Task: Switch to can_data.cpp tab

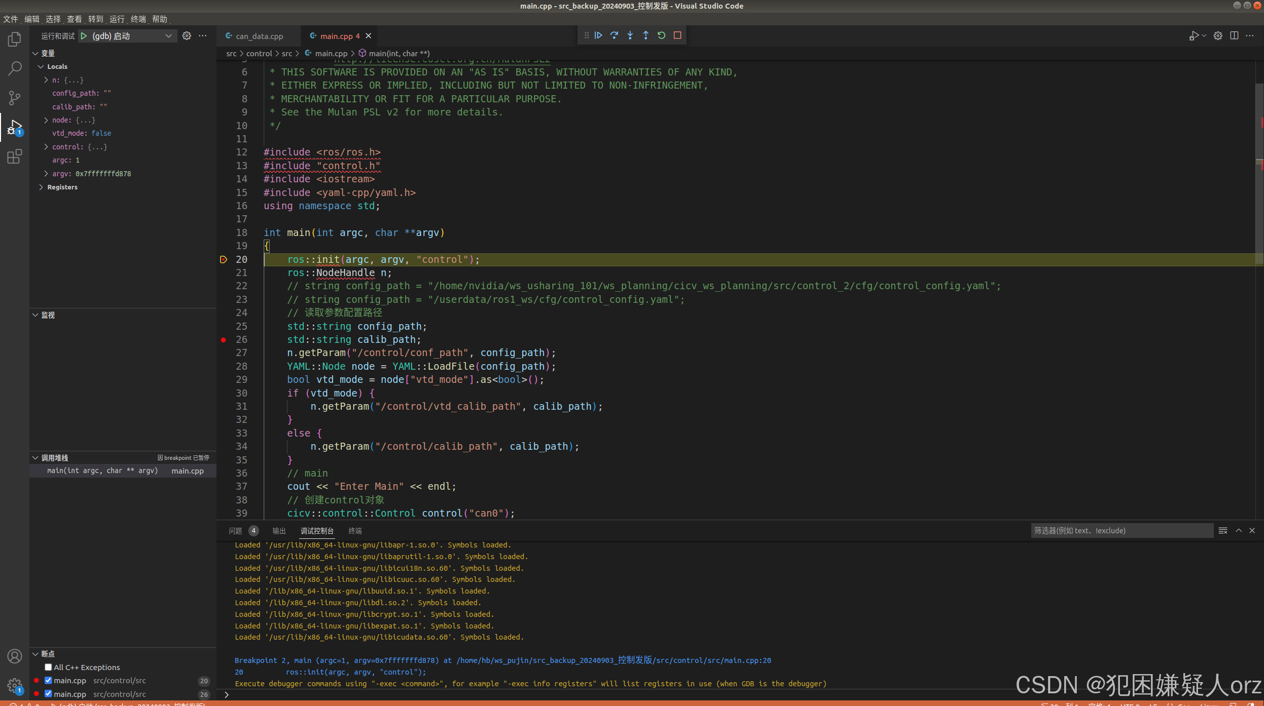Action: click(x=259, y=36)
